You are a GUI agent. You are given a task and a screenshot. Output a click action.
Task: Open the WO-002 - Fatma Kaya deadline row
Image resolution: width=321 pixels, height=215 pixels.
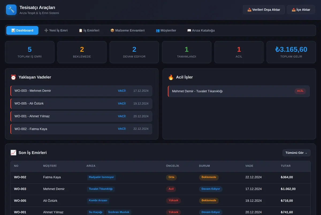pos(81,129)
